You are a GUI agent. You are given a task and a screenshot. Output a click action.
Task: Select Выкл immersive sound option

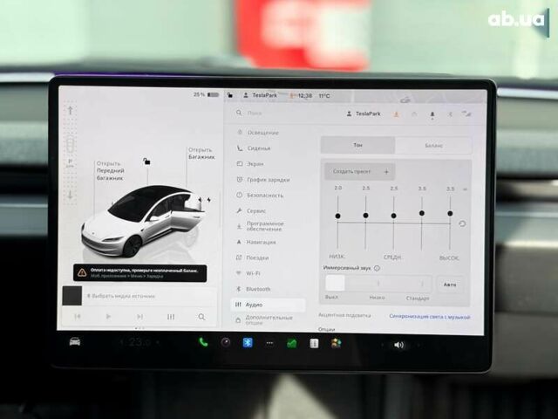[336, 284]
